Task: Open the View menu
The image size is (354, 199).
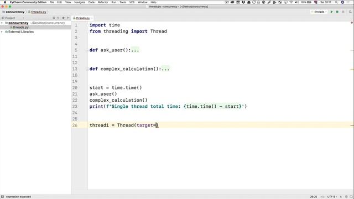Action: (68, 2)
